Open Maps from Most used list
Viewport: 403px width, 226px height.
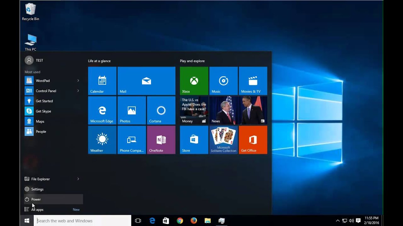tap(54, 121)
